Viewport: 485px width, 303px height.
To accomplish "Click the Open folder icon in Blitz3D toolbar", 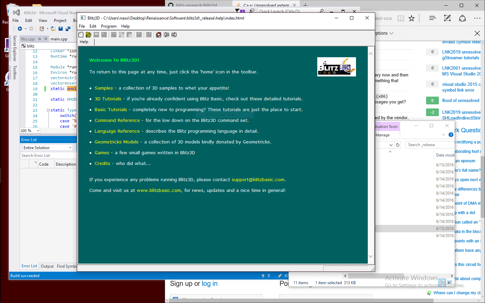I will [x=89, y=35].
